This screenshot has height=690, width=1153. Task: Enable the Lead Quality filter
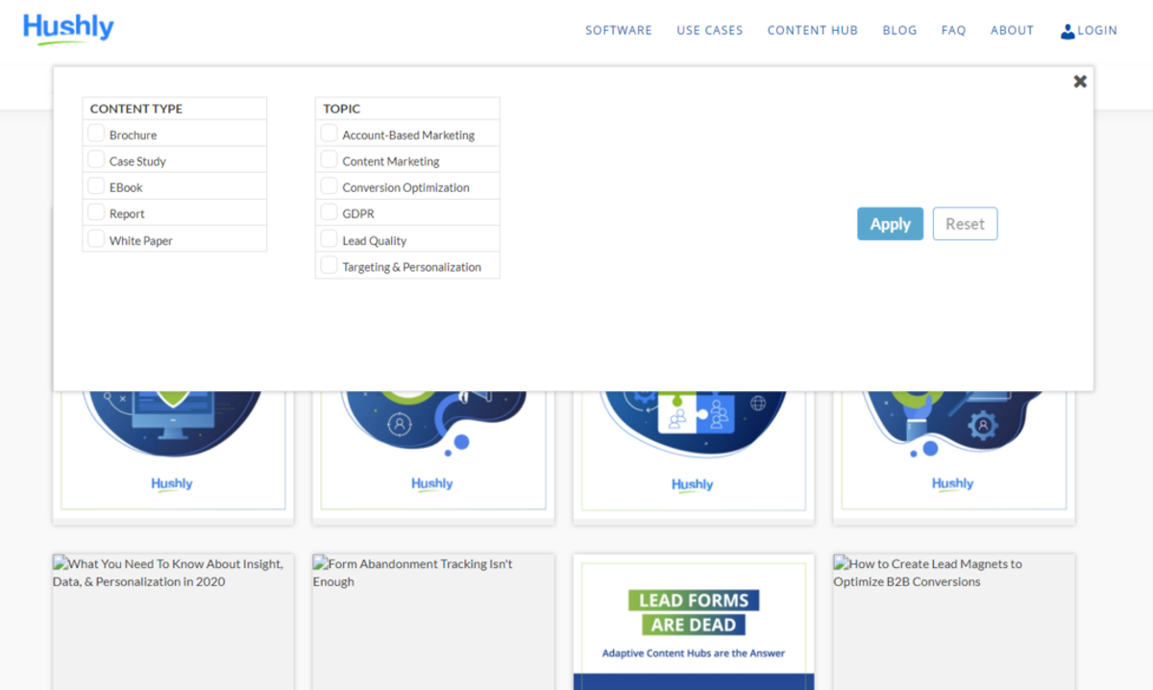click(x=329, y=238)
